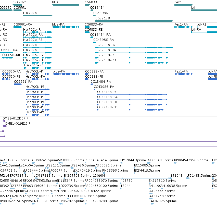This screenshot has height=205, width=217.
Task: Select protein CG32138-PC
Action: (132, 95)
